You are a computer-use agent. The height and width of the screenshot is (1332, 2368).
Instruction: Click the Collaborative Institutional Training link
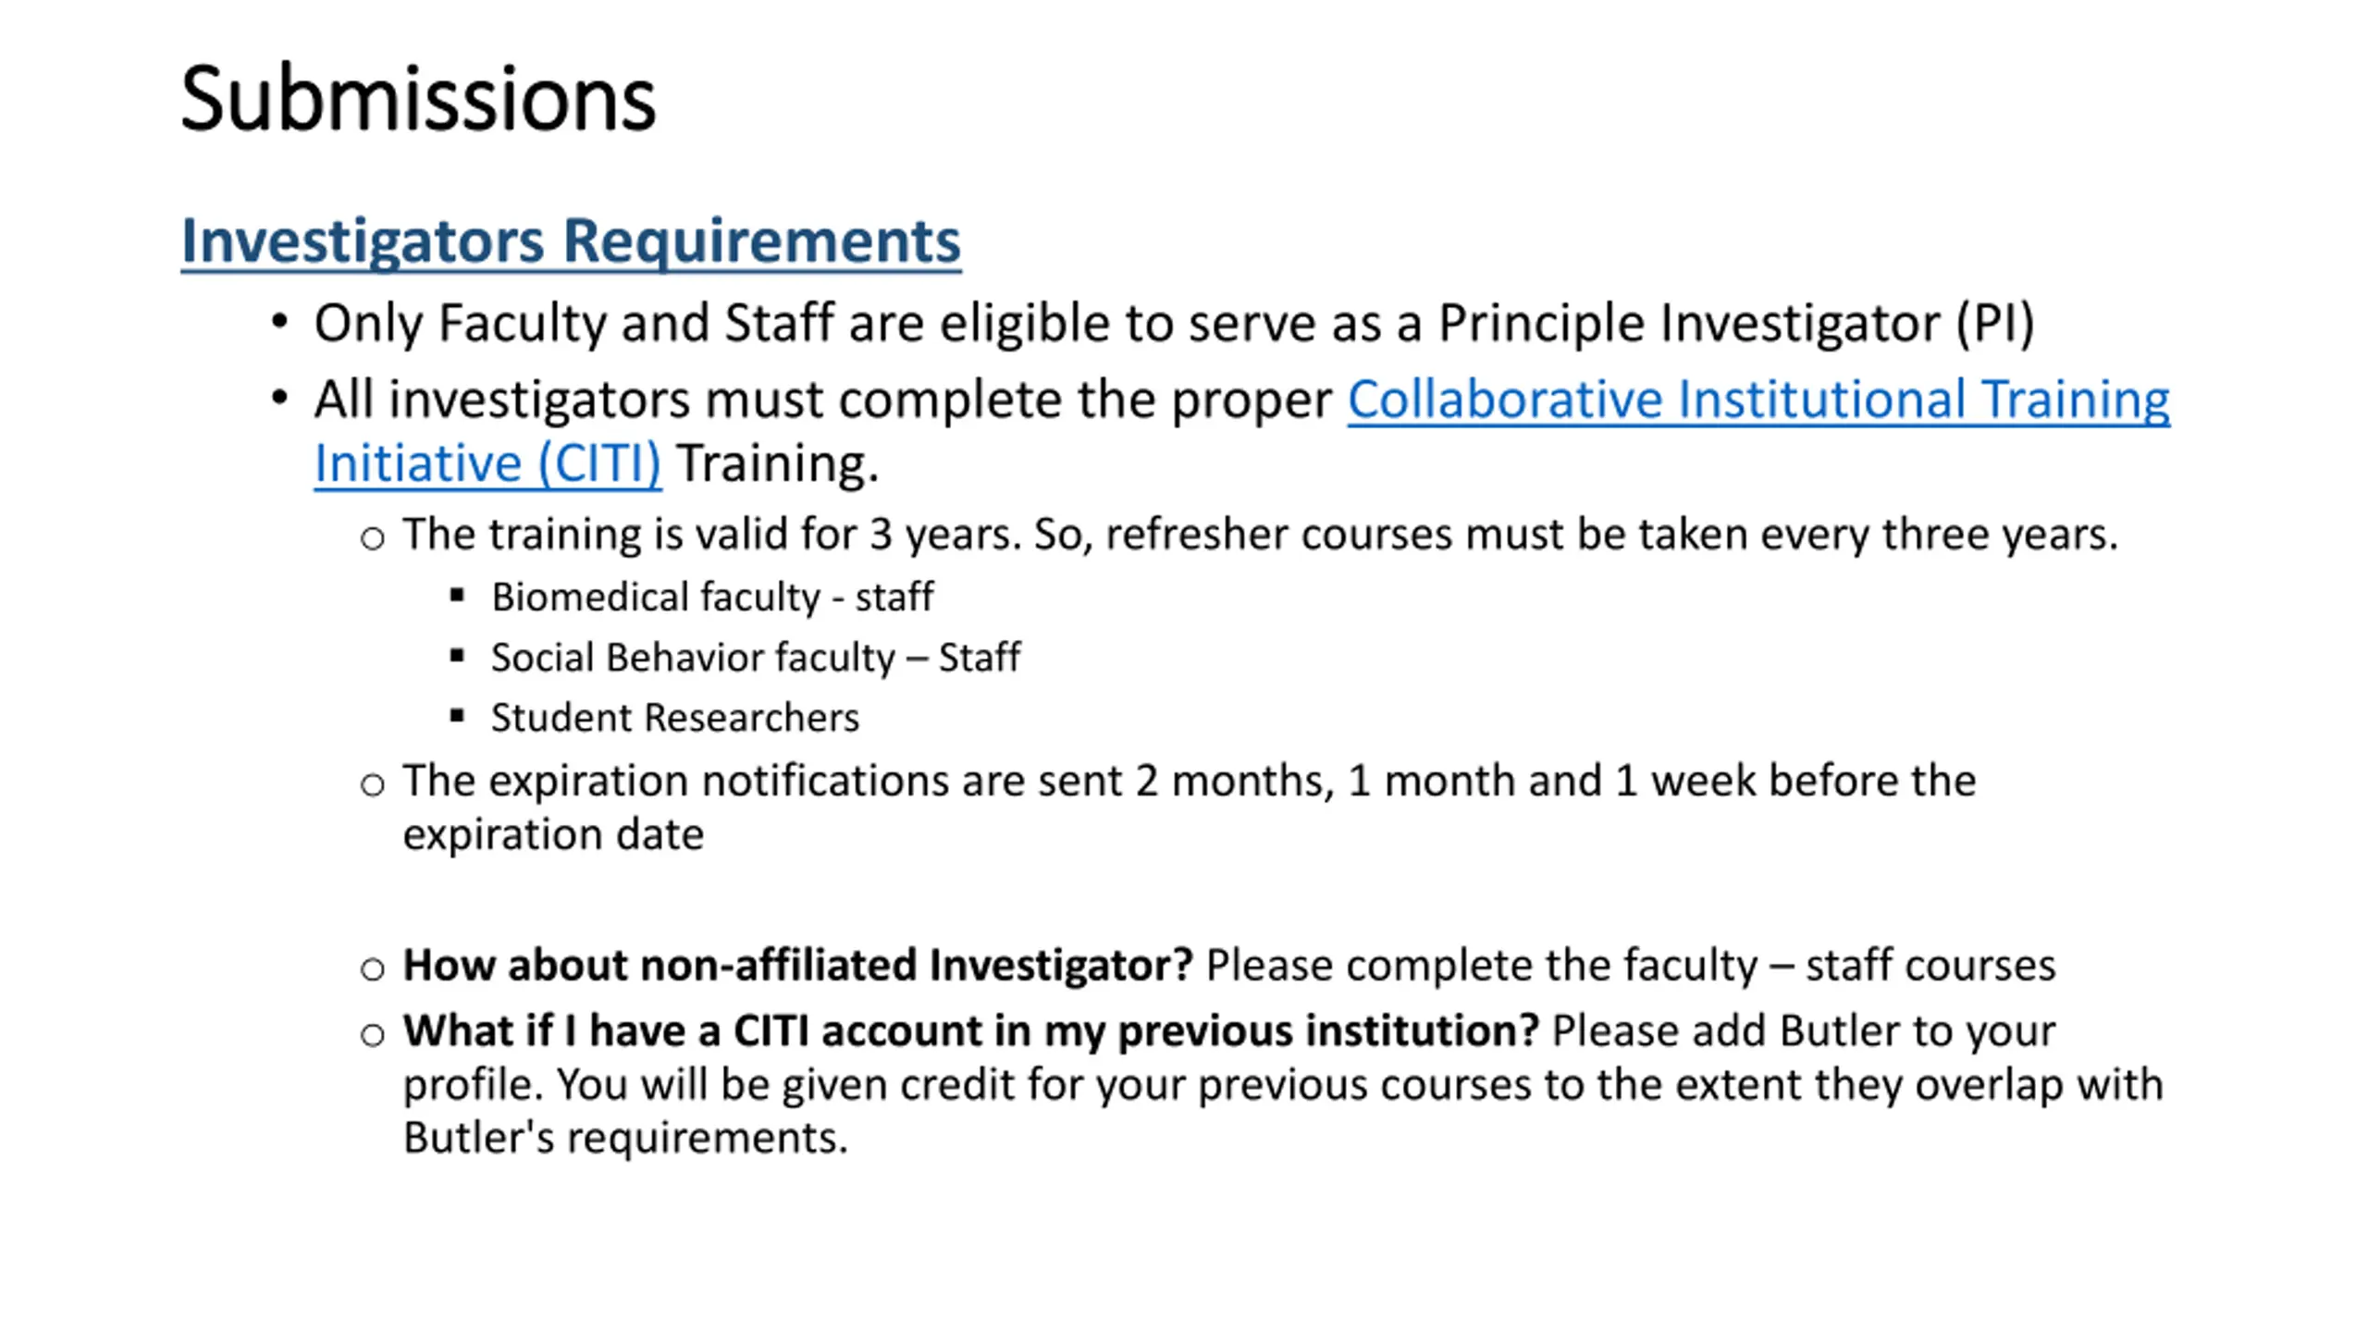[1757, 400]
